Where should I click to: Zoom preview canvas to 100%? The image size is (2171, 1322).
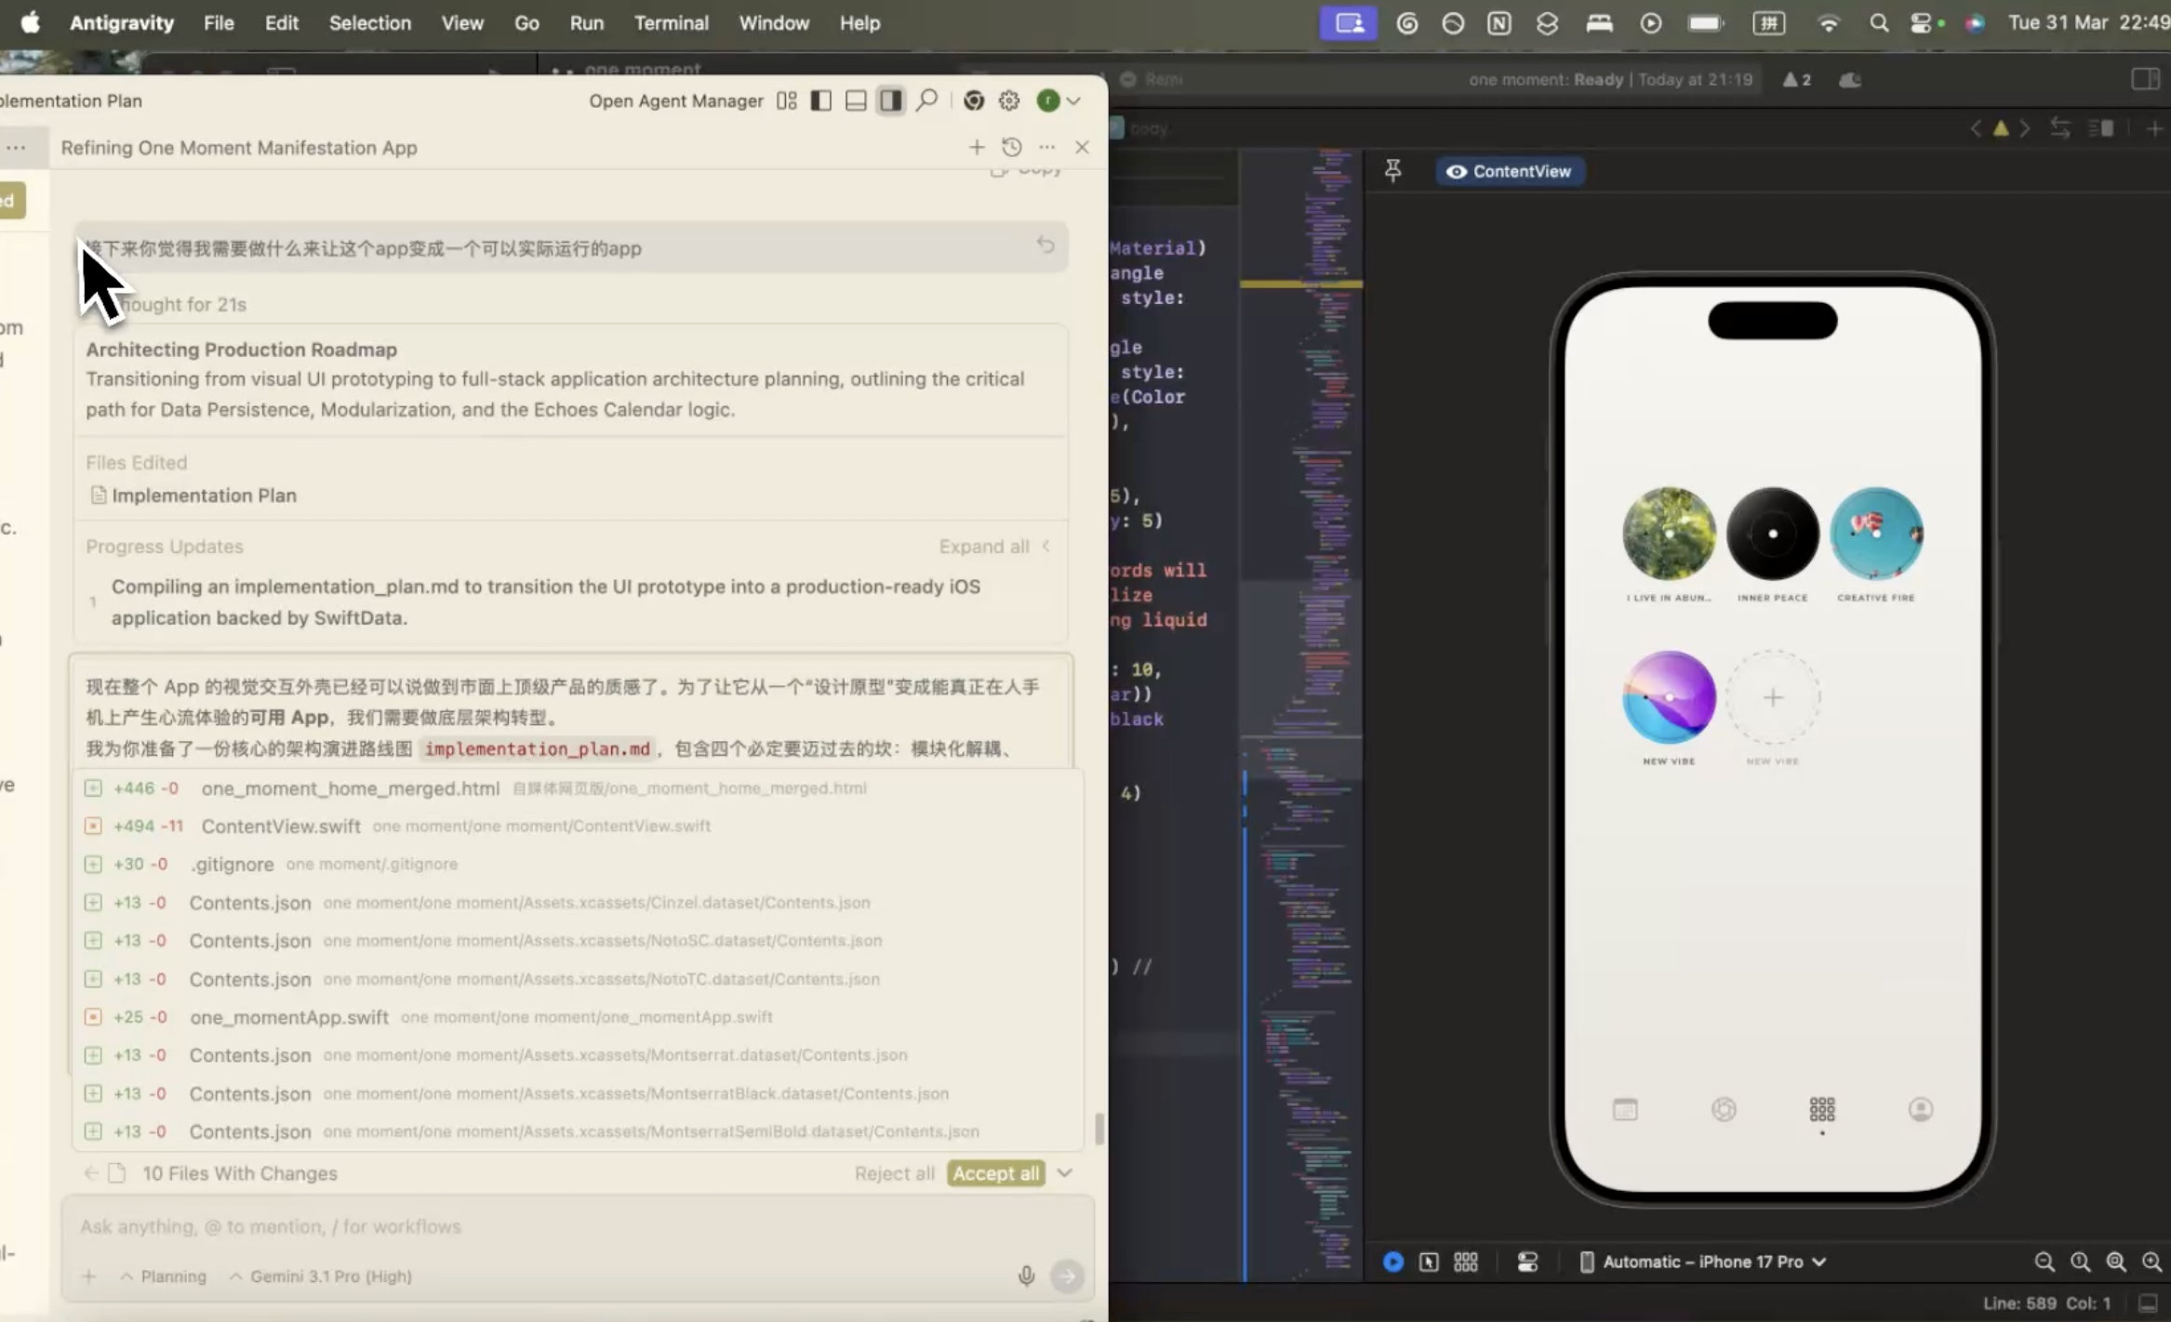pyautogui.click(x=2080, y=1262)
